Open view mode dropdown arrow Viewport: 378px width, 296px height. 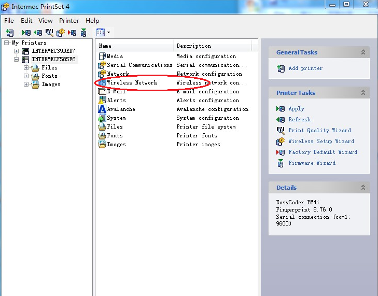pos(109,32)
